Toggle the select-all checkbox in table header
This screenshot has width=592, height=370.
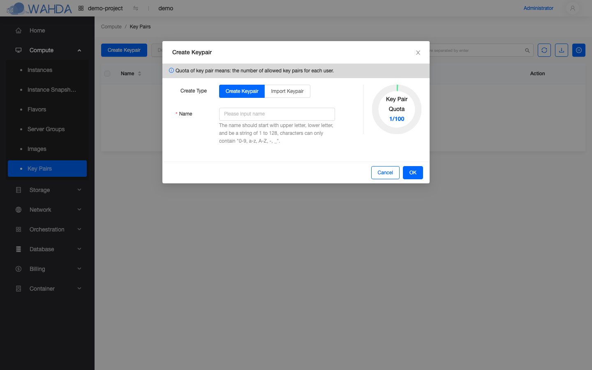107,74
